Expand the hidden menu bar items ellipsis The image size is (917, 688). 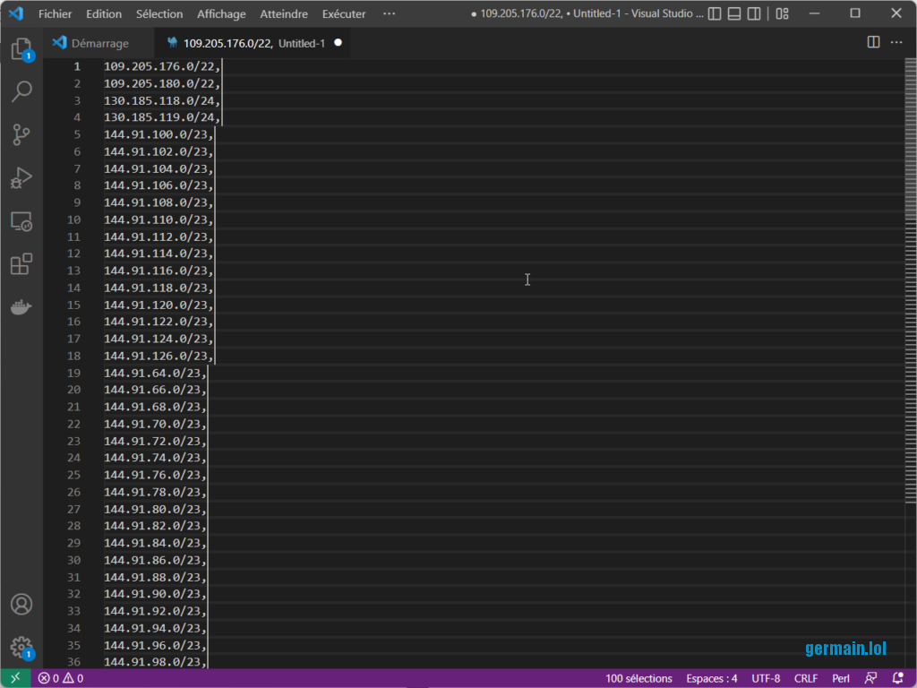[389, 13]
